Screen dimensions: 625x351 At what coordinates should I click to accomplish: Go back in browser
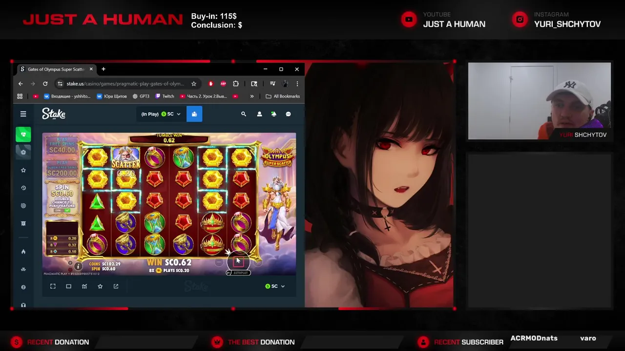[21, 84]
